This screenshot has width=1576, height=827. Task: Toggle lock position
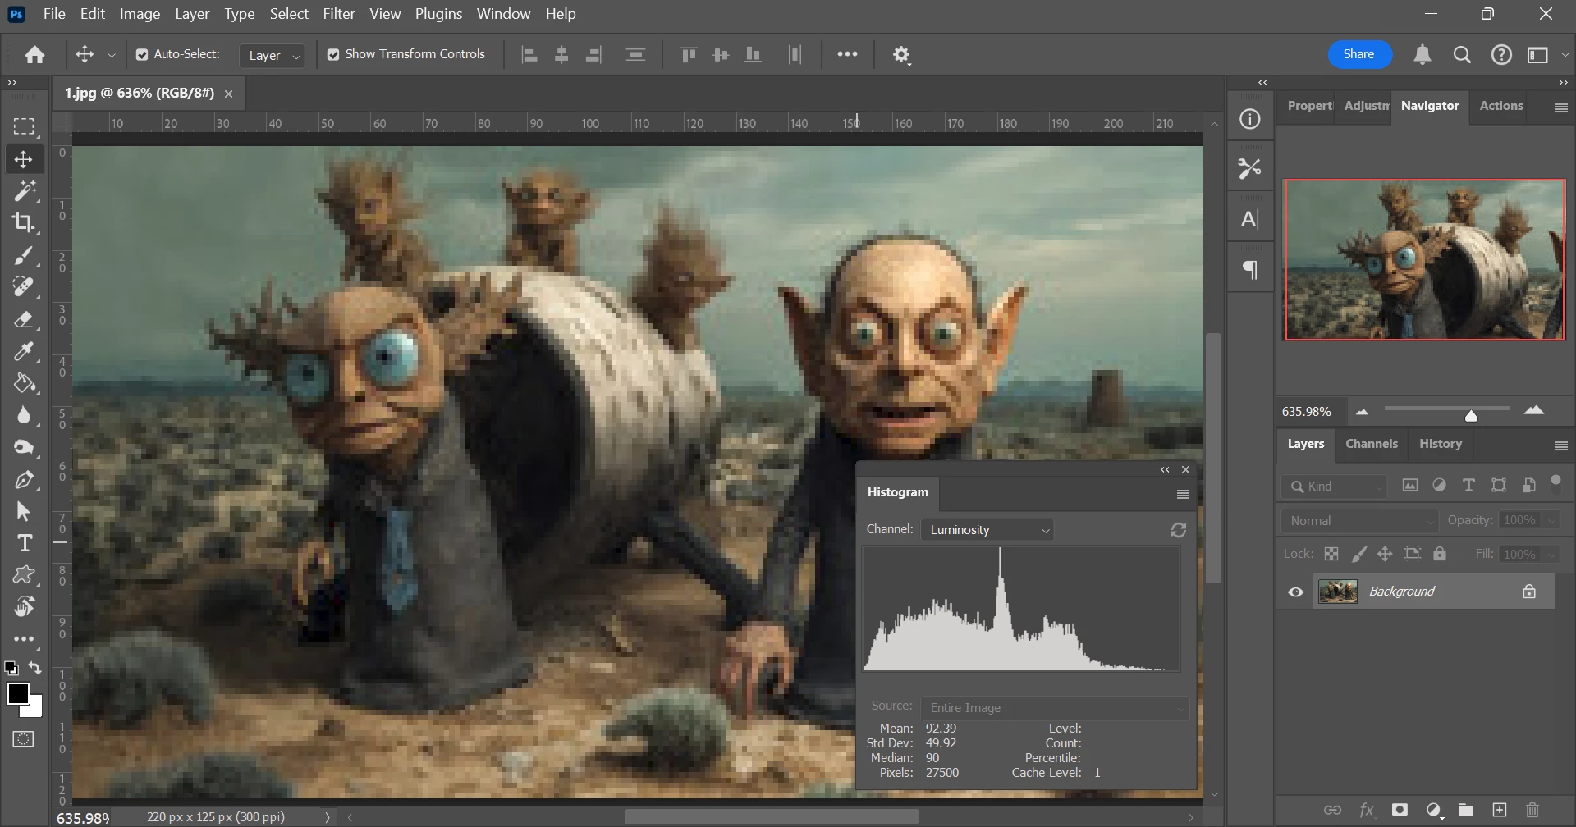click(1385, 554)
